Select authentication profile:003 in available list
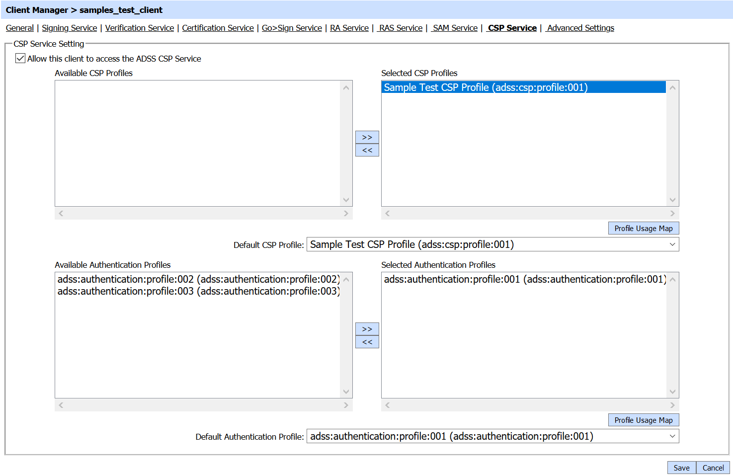Screen dimensions: 733x475 (198, 291)
